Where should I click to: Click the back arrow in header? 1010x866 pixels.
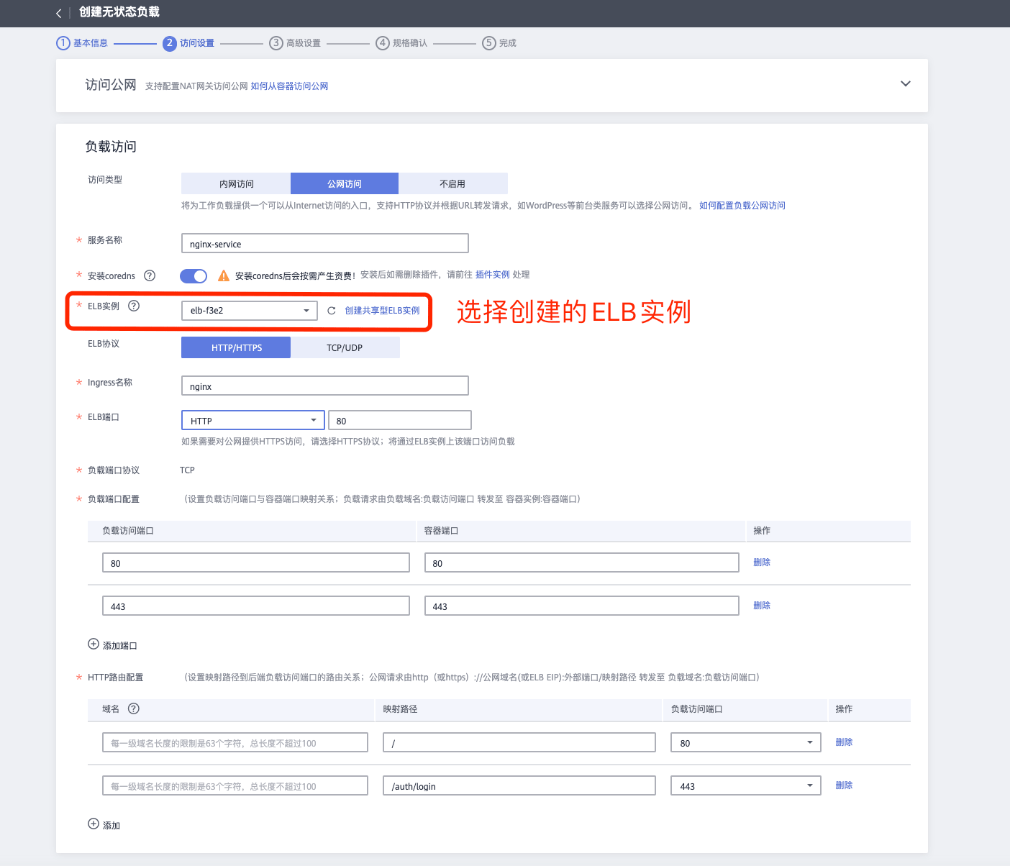pyautogui.click(x=58, y=13)
